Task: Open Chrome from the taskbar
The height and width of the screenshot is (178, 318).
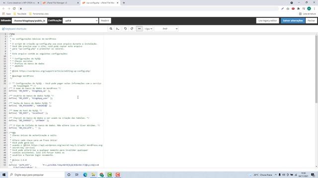Action: pyautogui.click(x=101, y=175)
